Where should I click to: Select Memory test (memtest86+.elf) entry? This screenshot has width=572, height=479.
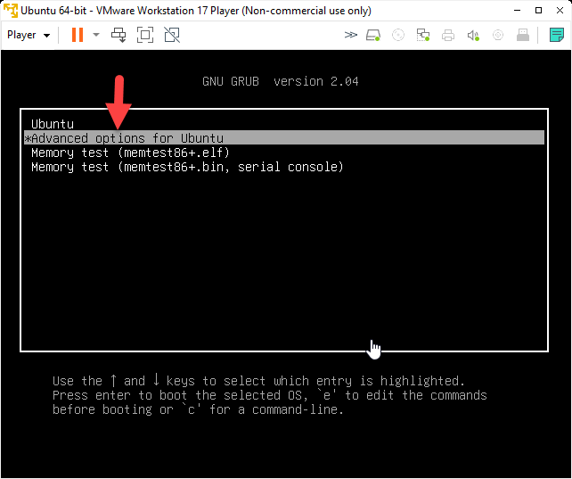point(284,153)
